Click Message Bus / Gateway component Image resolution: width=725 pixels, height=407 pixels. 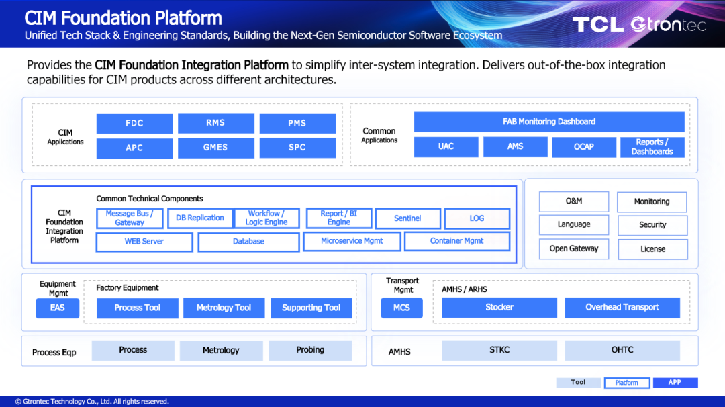[130, 218]
